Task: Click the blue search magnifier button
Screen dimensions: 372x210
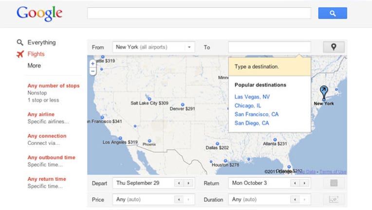Action: pyautogui.click(x=333, y=13)
